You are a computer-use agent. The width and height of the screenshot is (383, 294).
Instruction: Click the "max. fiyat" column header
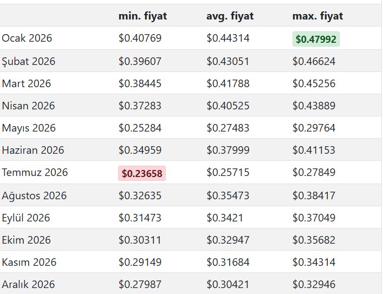[317, 16]
